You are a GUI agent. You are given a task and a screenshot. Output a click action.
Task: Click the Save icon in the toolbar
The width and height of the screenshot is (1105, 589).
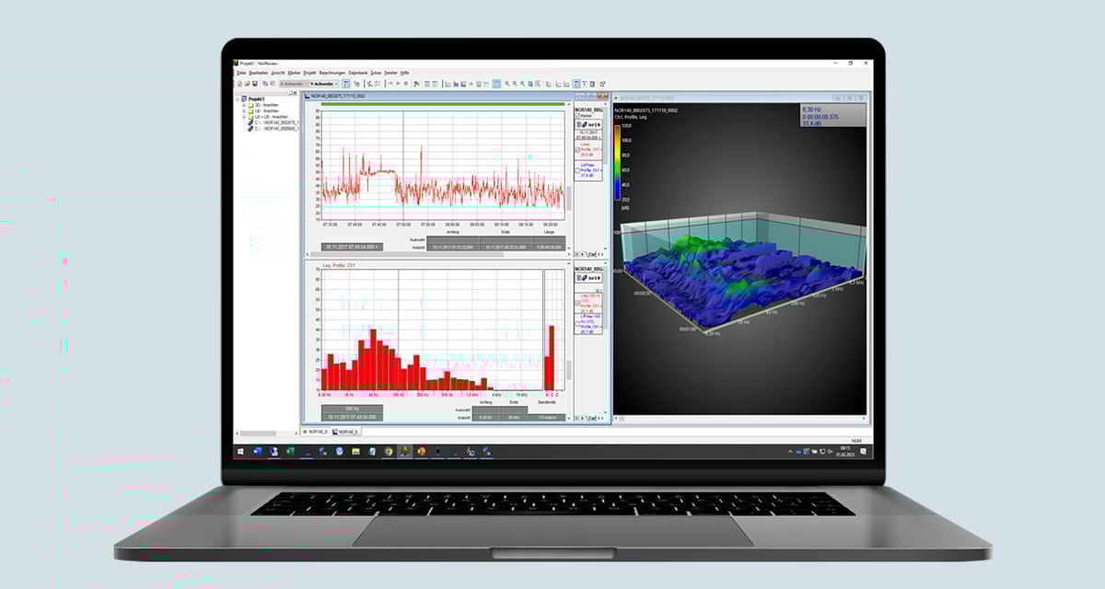253,83
